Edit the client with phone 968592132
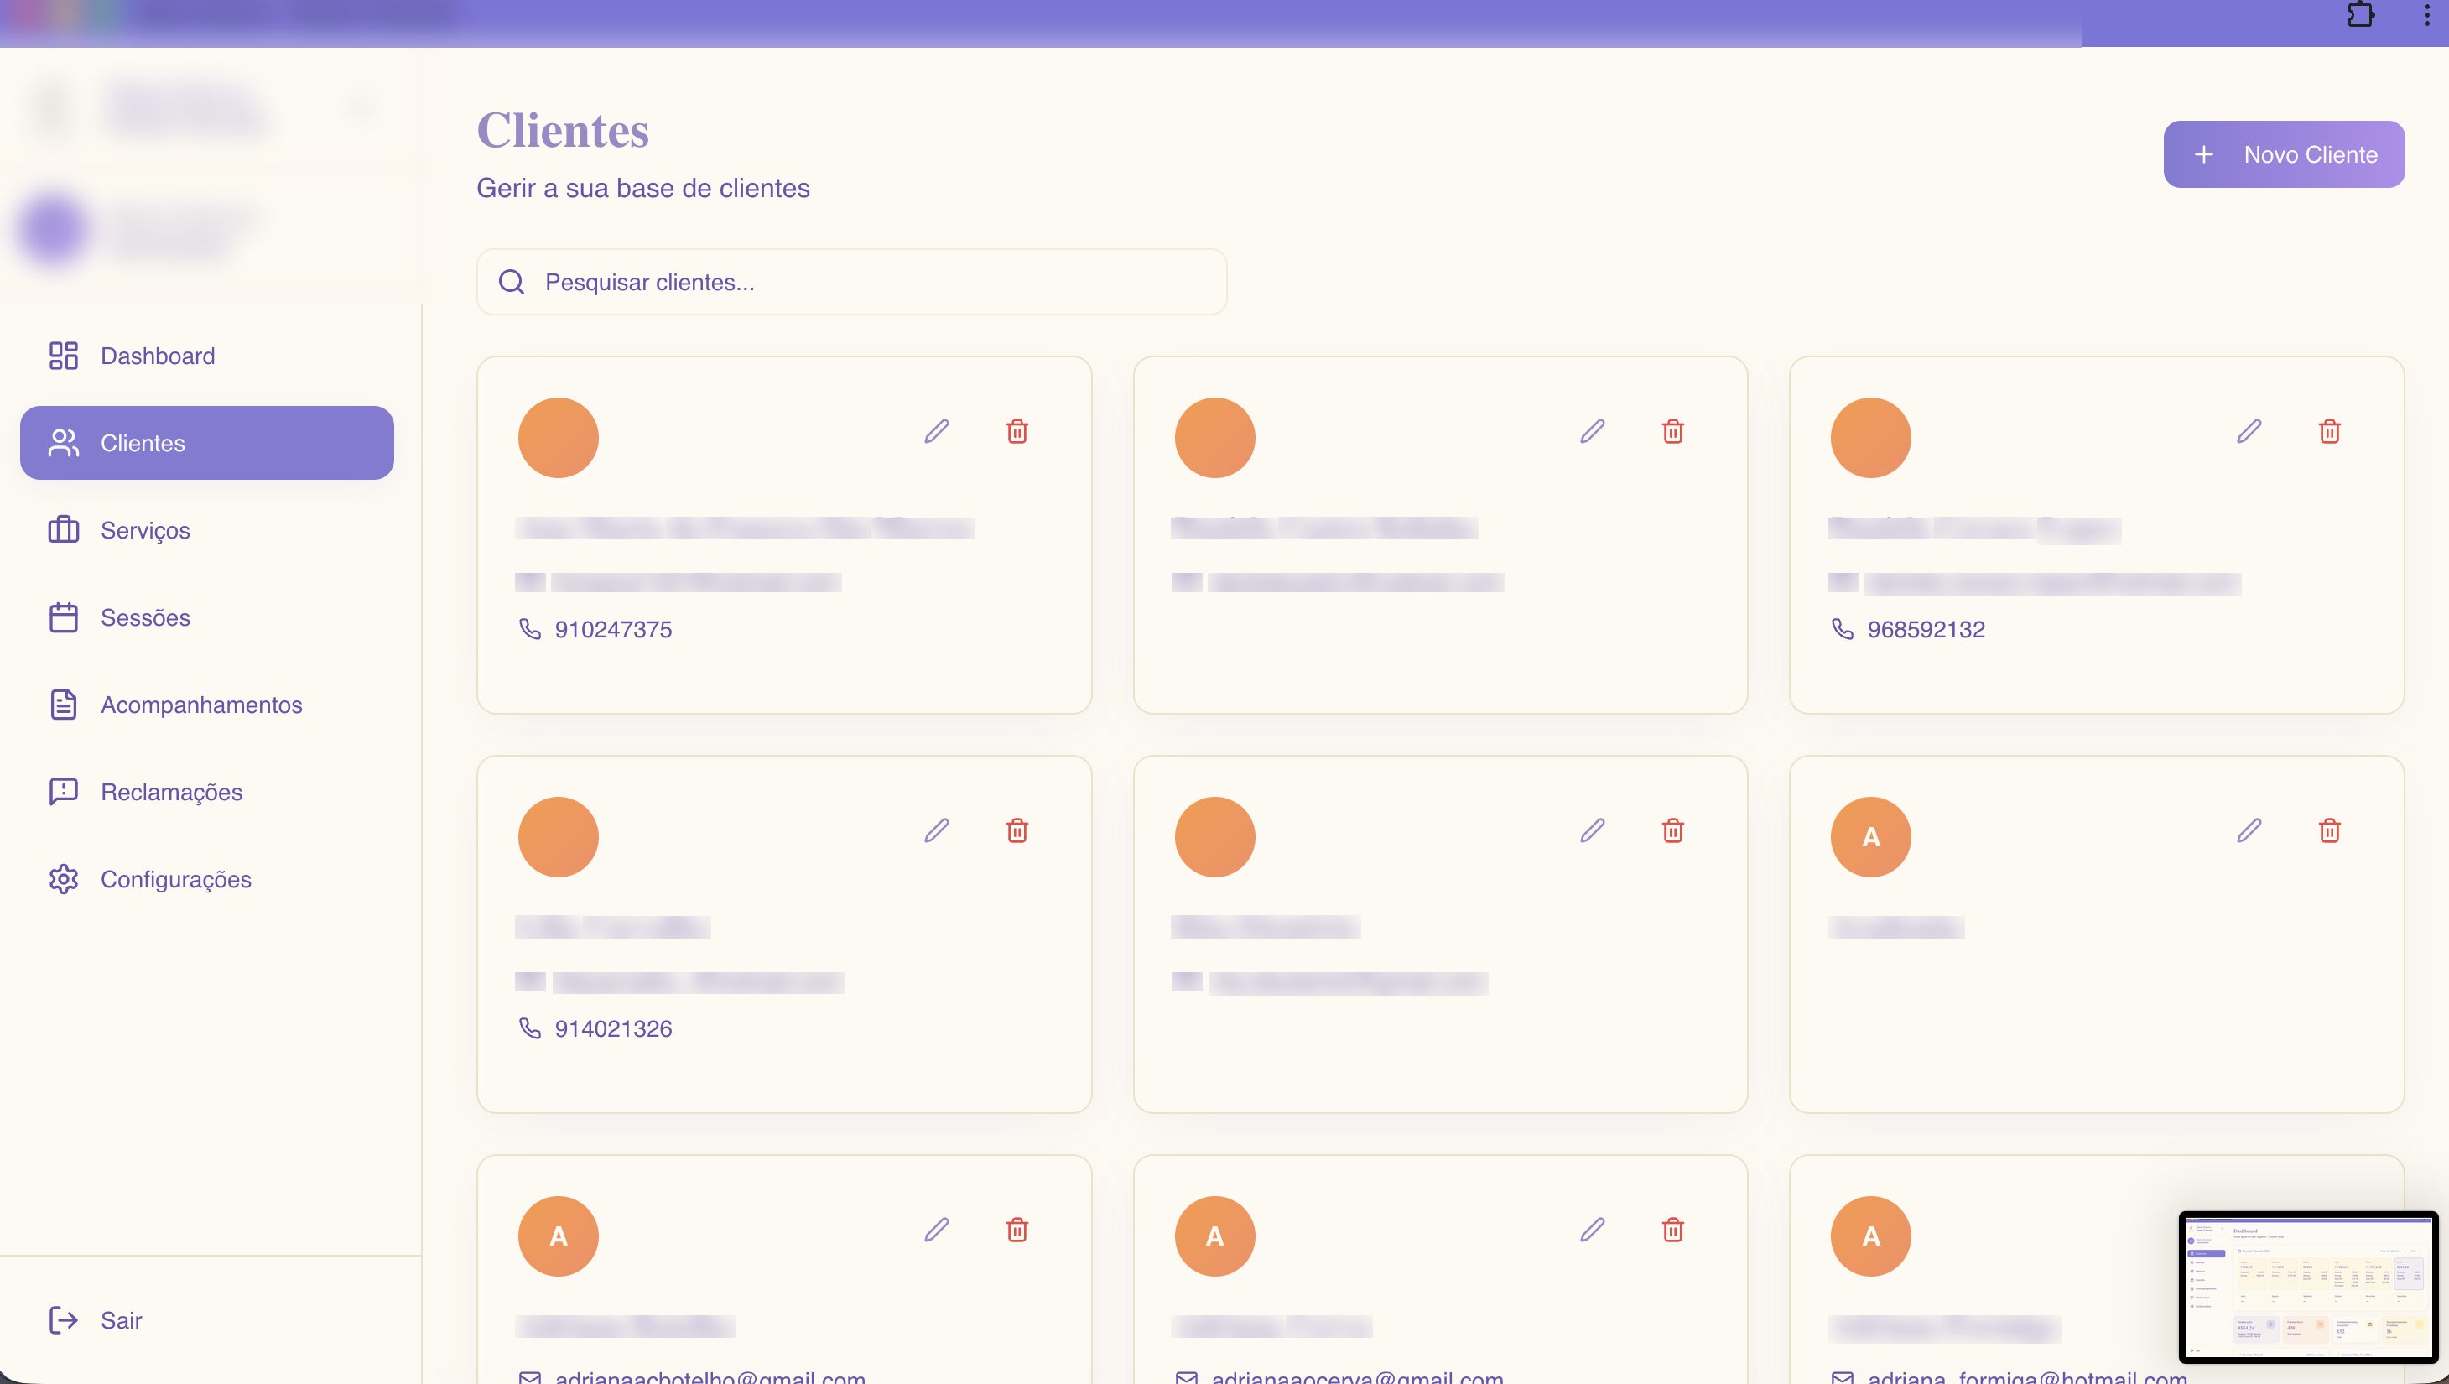2449x1384 pixels. 2249,431
